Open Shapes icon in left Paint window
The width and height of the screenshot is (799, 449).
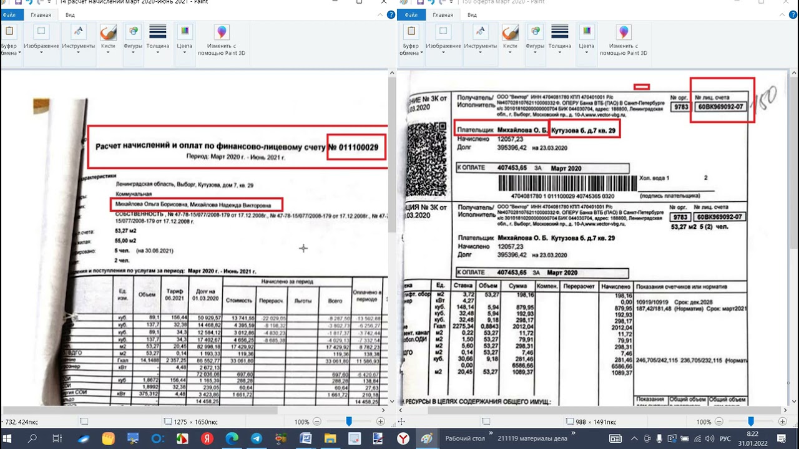pyautogui.click(x=133, y=31)
